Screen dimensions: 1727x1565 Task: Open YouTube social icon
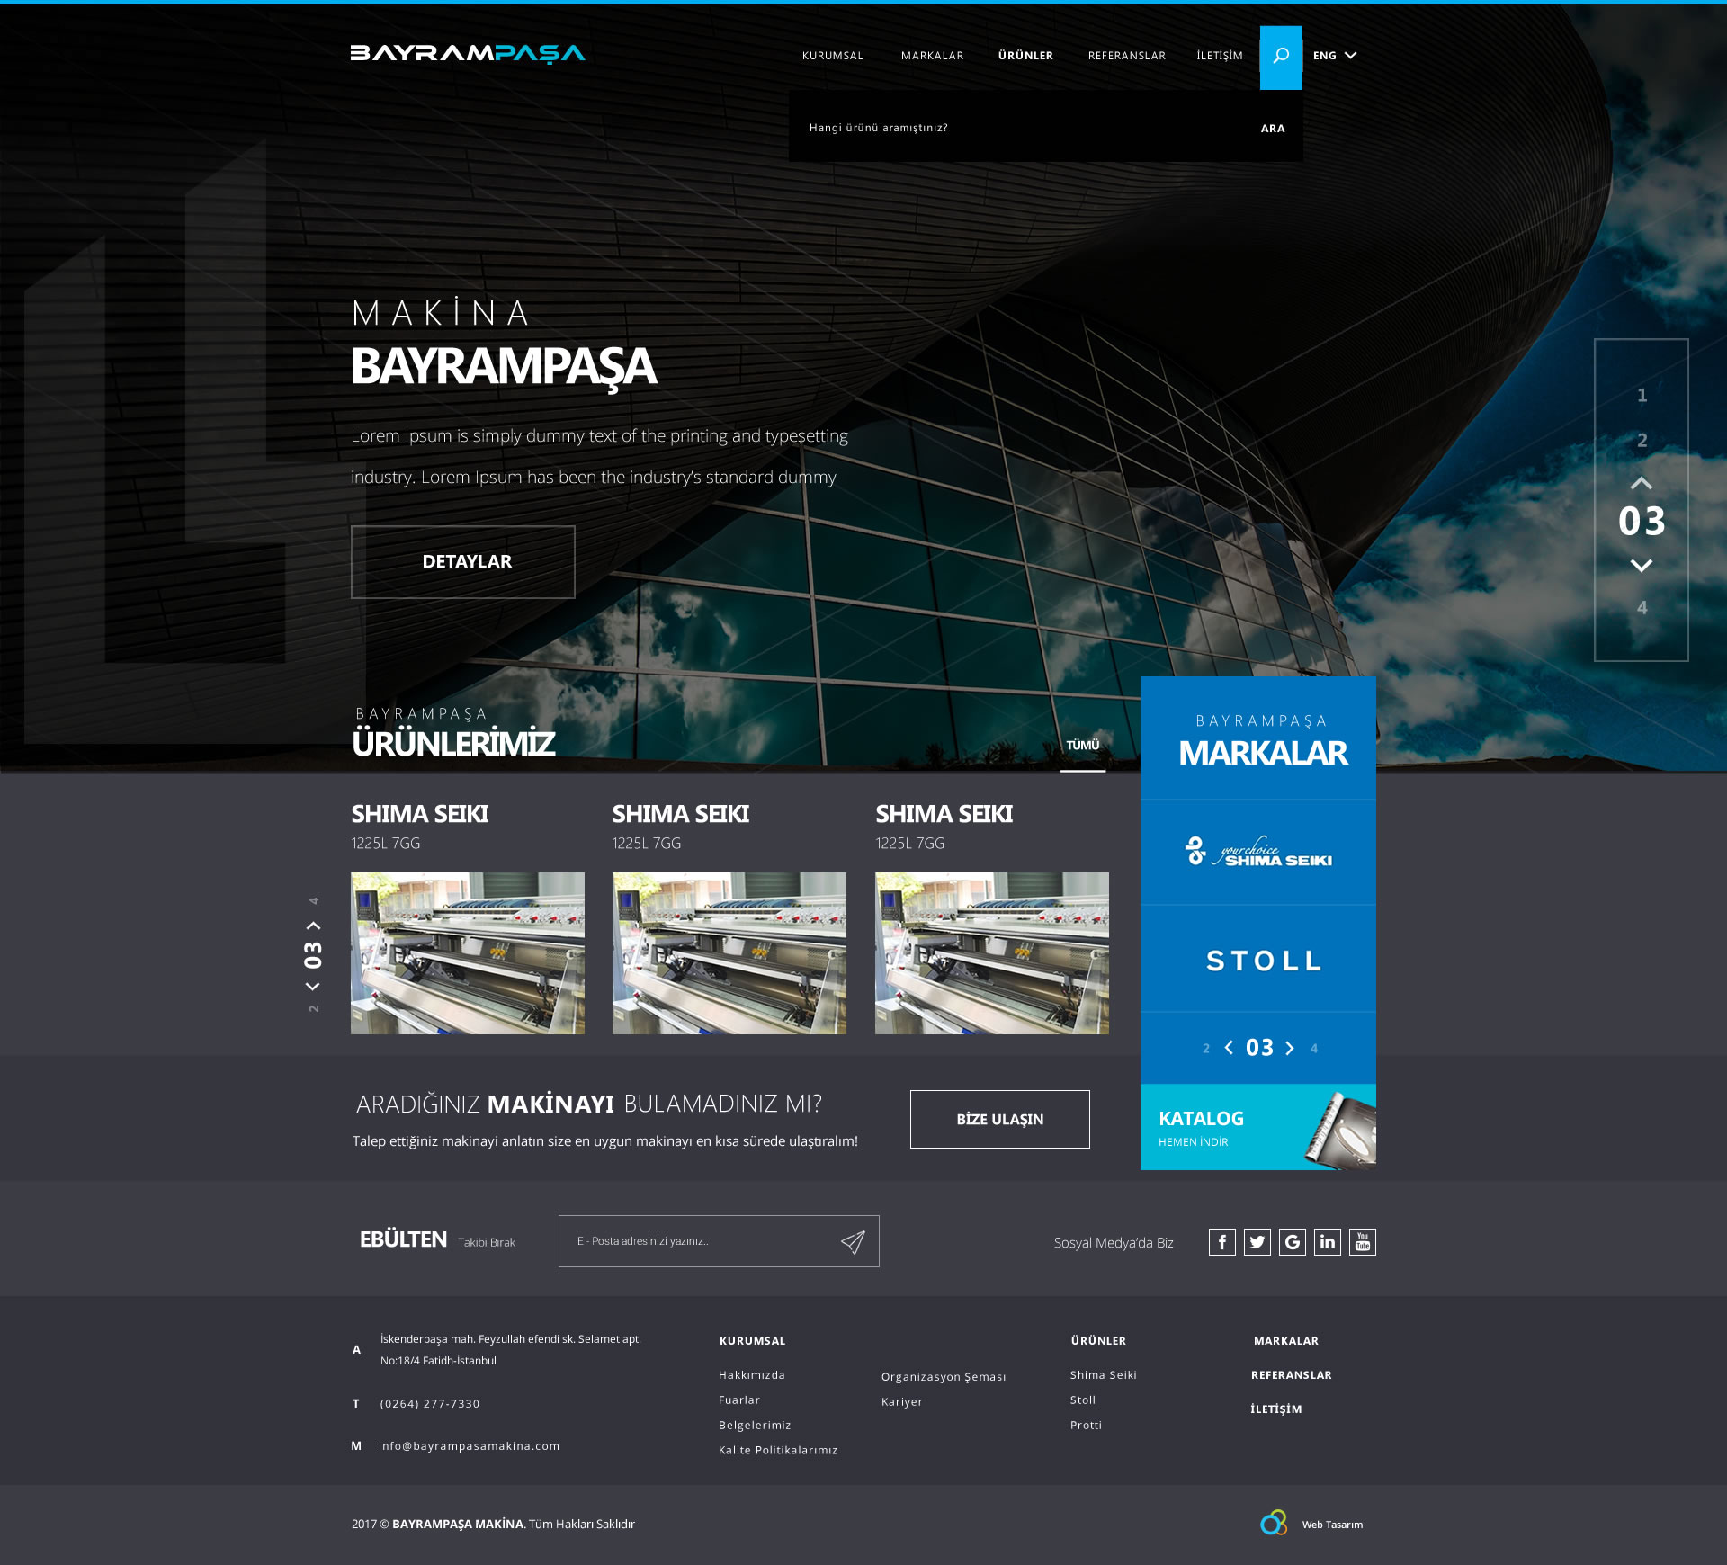point(1363,1242)
